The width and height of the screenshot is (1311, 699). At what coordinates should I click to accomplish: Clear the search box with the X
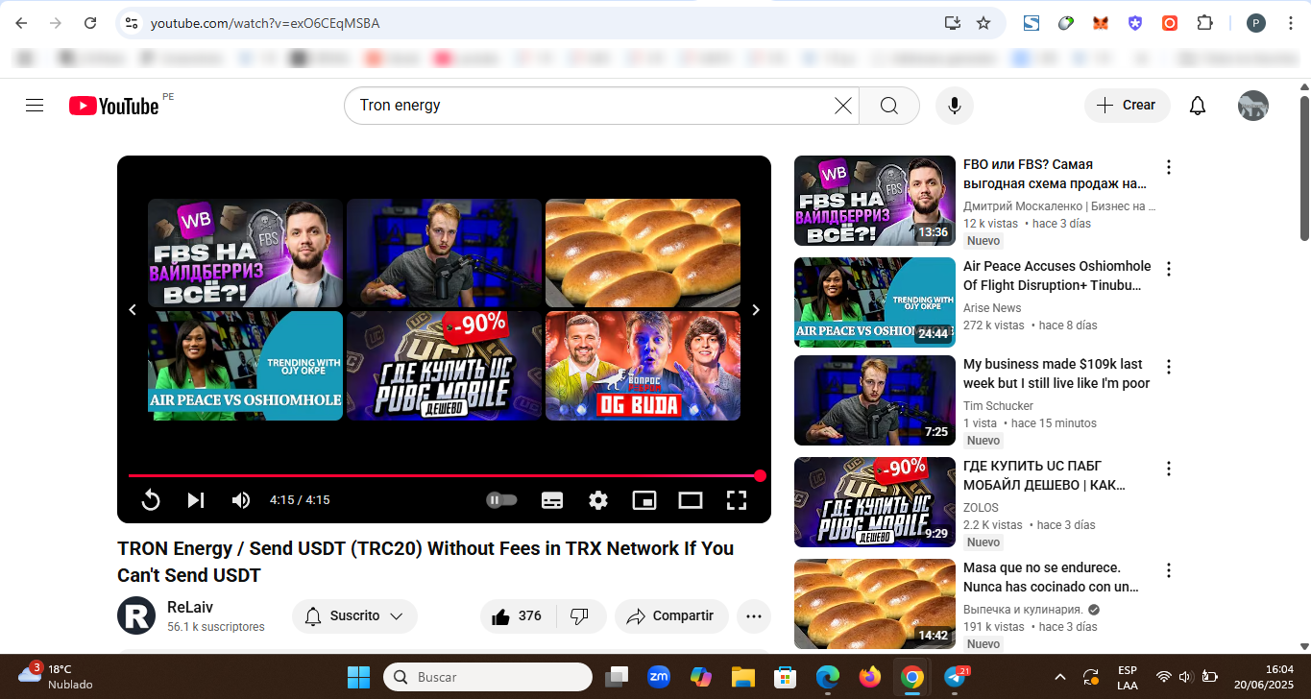[x=843, y=106]
